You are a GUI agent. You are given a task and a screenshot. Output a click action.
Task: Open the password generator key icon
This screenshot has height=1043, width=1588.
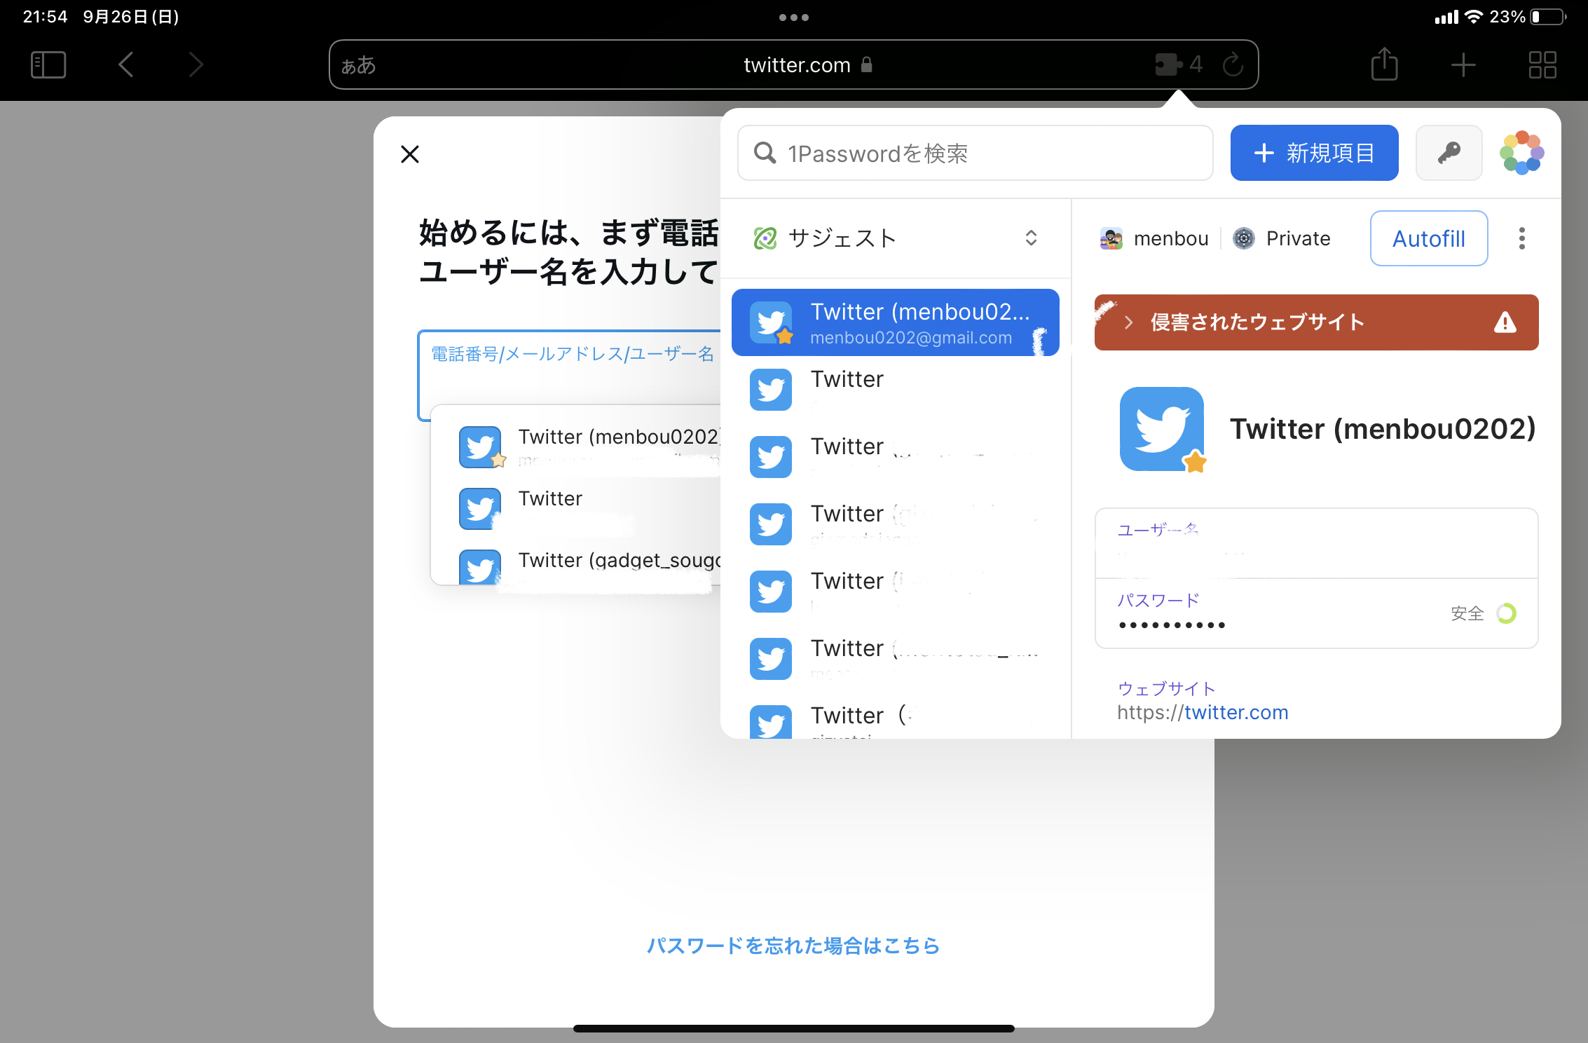coord(1449,153)
